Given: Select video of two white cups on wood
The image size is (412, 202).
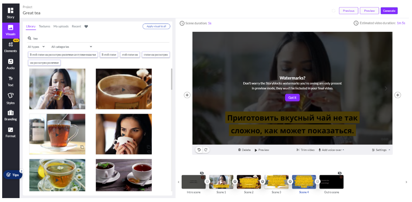Looking at the screenshot, I should [x=124, y=175].
